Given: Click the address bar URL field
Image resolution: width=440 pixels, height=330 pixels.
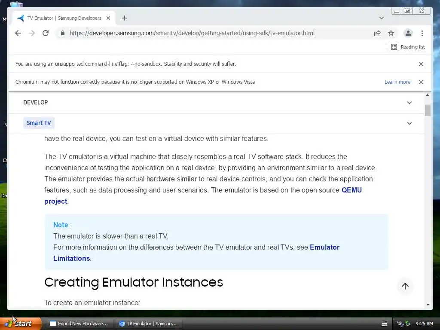Looking at the screenshot, I should click(192, 33).
